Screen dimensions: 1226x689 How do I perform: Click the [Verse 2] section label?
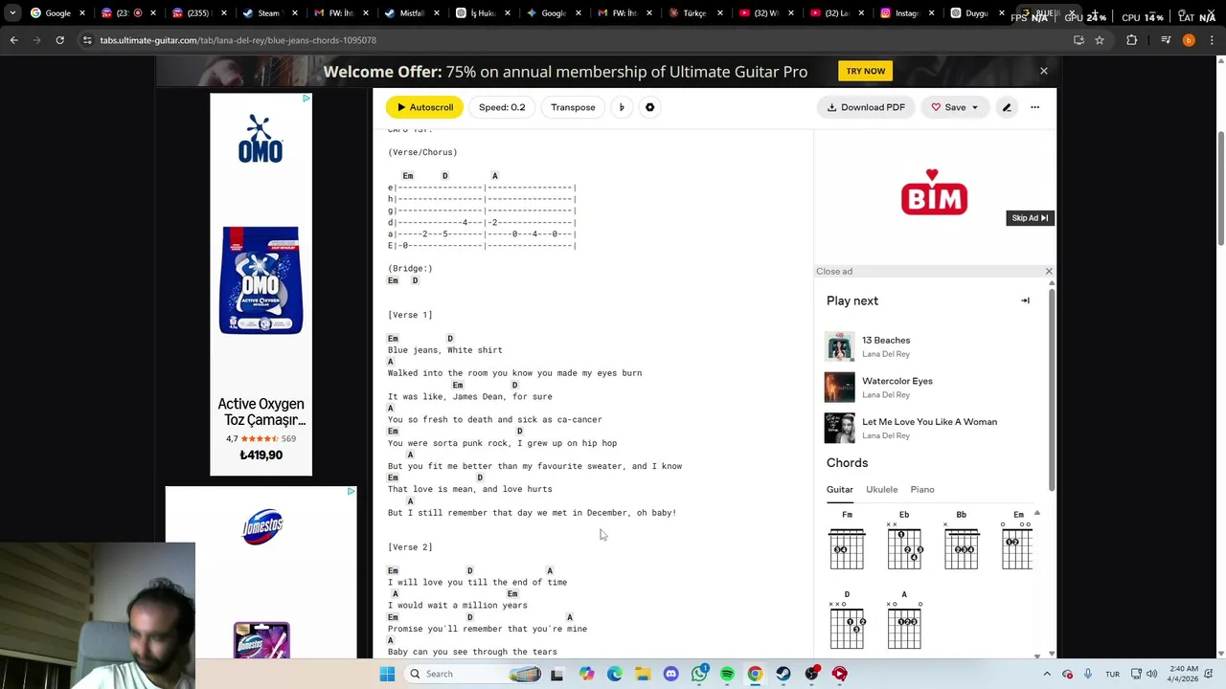(x=410, y=547)
